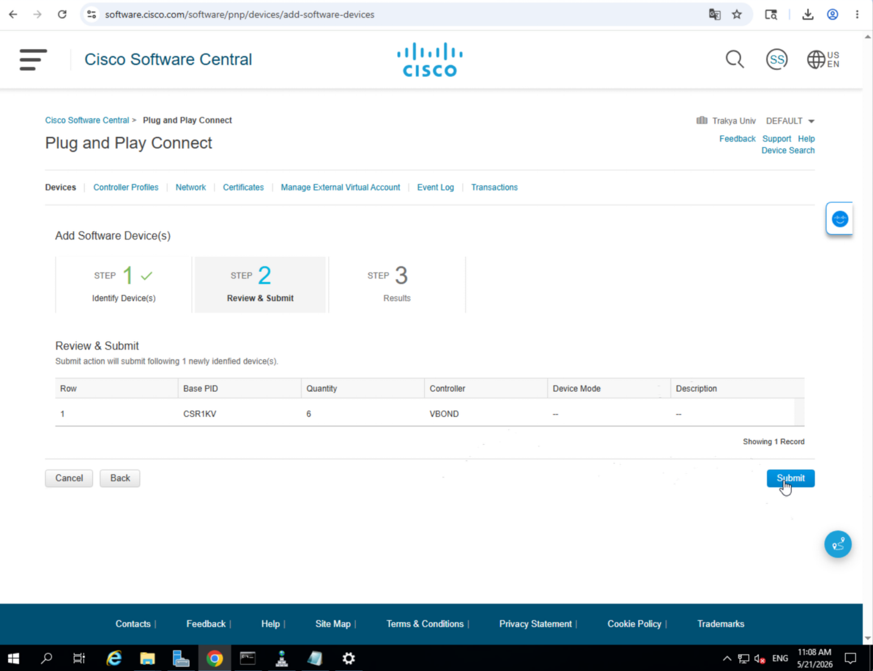Click the Base PID column header
The height and width of the screenshot is (671, 873).
pos(240,389)
